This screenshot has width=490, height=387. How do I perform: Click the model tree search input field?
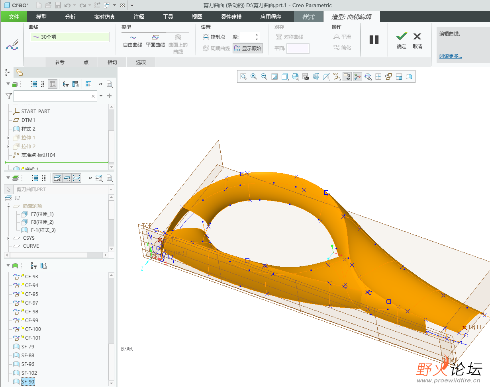[55, 96]
